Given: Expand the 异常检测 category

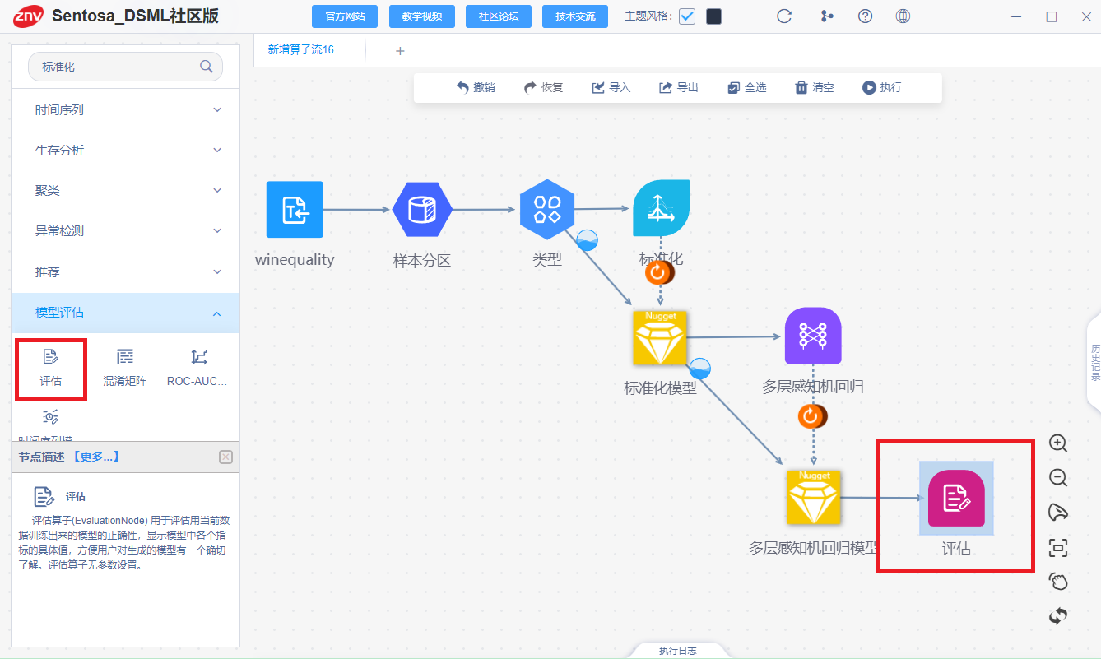Looking at the screenshot, I should (125, 230).
